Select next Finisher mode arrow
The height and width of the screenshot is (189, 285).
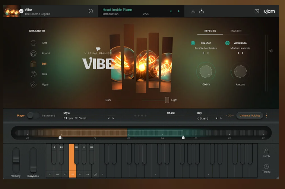(208, 53)
